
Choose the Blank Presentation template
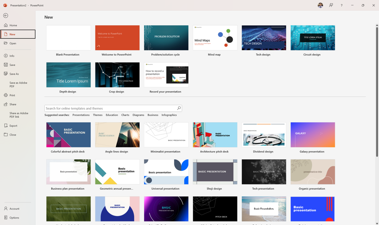coord(68,38)
